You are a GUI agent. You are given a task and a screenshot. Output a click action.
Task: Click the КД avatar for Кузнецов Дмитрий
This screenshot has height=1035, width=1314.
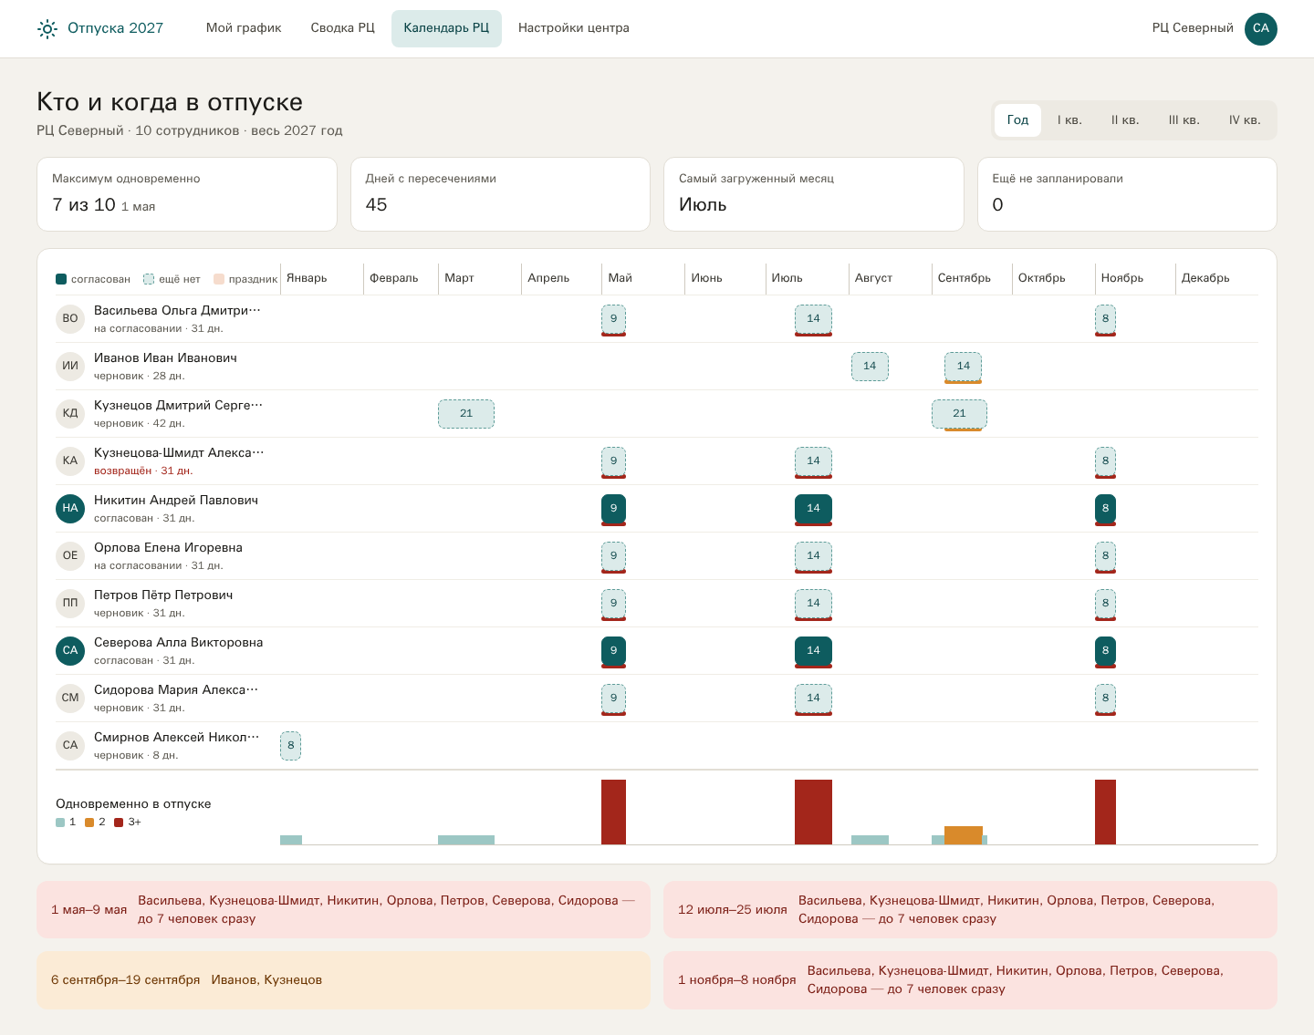(x=70, y=413)
